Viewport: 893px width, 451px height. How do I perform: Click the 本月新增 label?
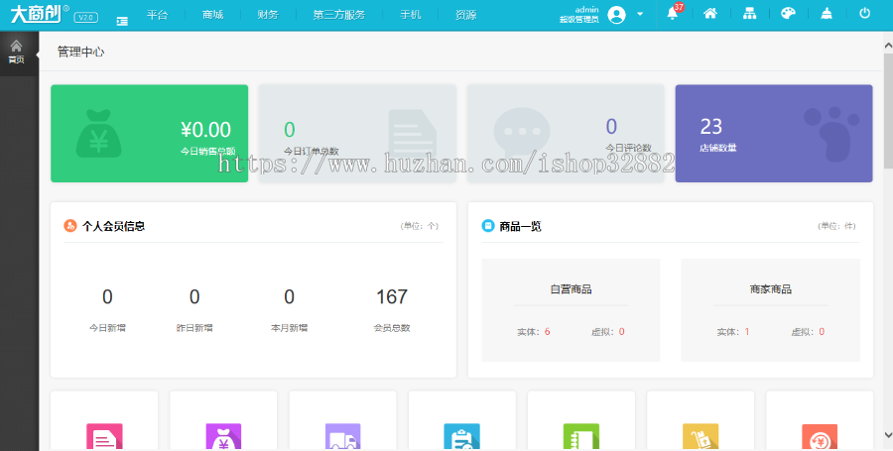pyautogui.click(x=290, y=328)
